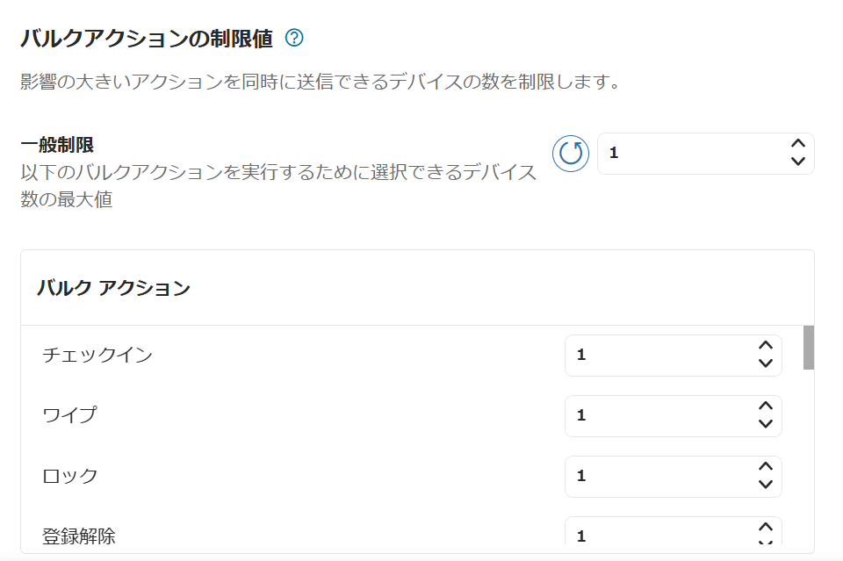This screenshot has width=843, height=561.
Task: Select the チェックイン row label
Action: [97, 355]
